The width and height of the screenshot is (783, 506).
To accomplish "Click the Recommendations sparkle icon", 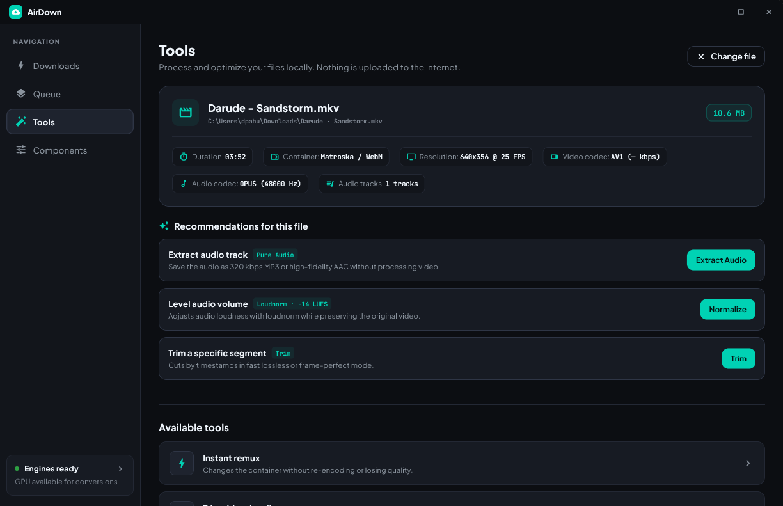I will tap(164, 226).
